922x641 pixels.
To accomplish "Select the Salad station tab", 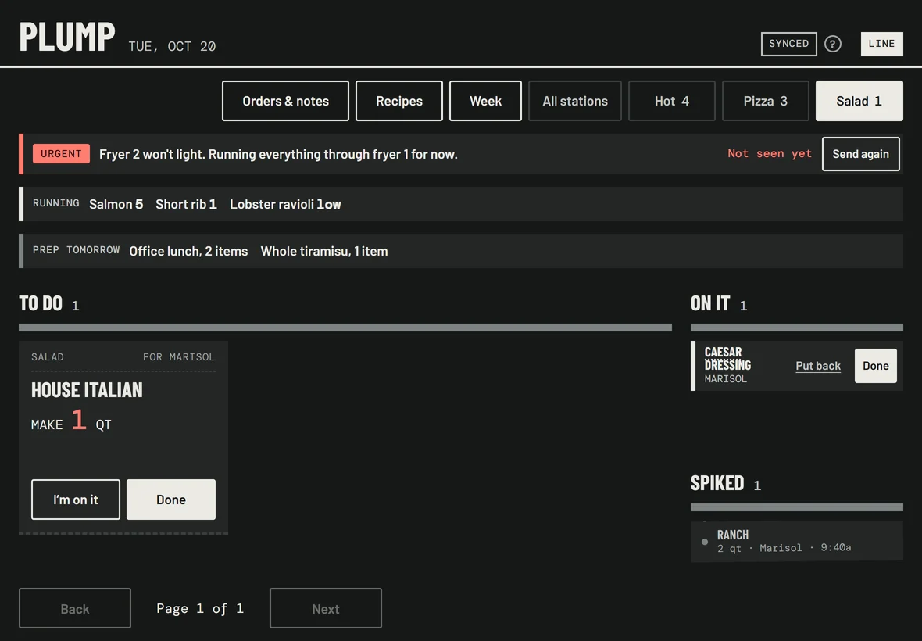I will [x=859, y=101].
